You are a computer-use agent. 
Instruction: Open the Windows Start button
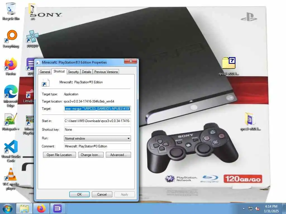(8, 208)
